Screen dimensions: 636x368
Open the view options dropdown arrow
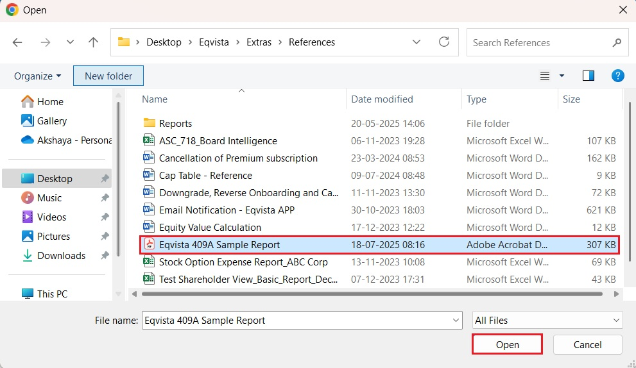[x=562, y=76]
